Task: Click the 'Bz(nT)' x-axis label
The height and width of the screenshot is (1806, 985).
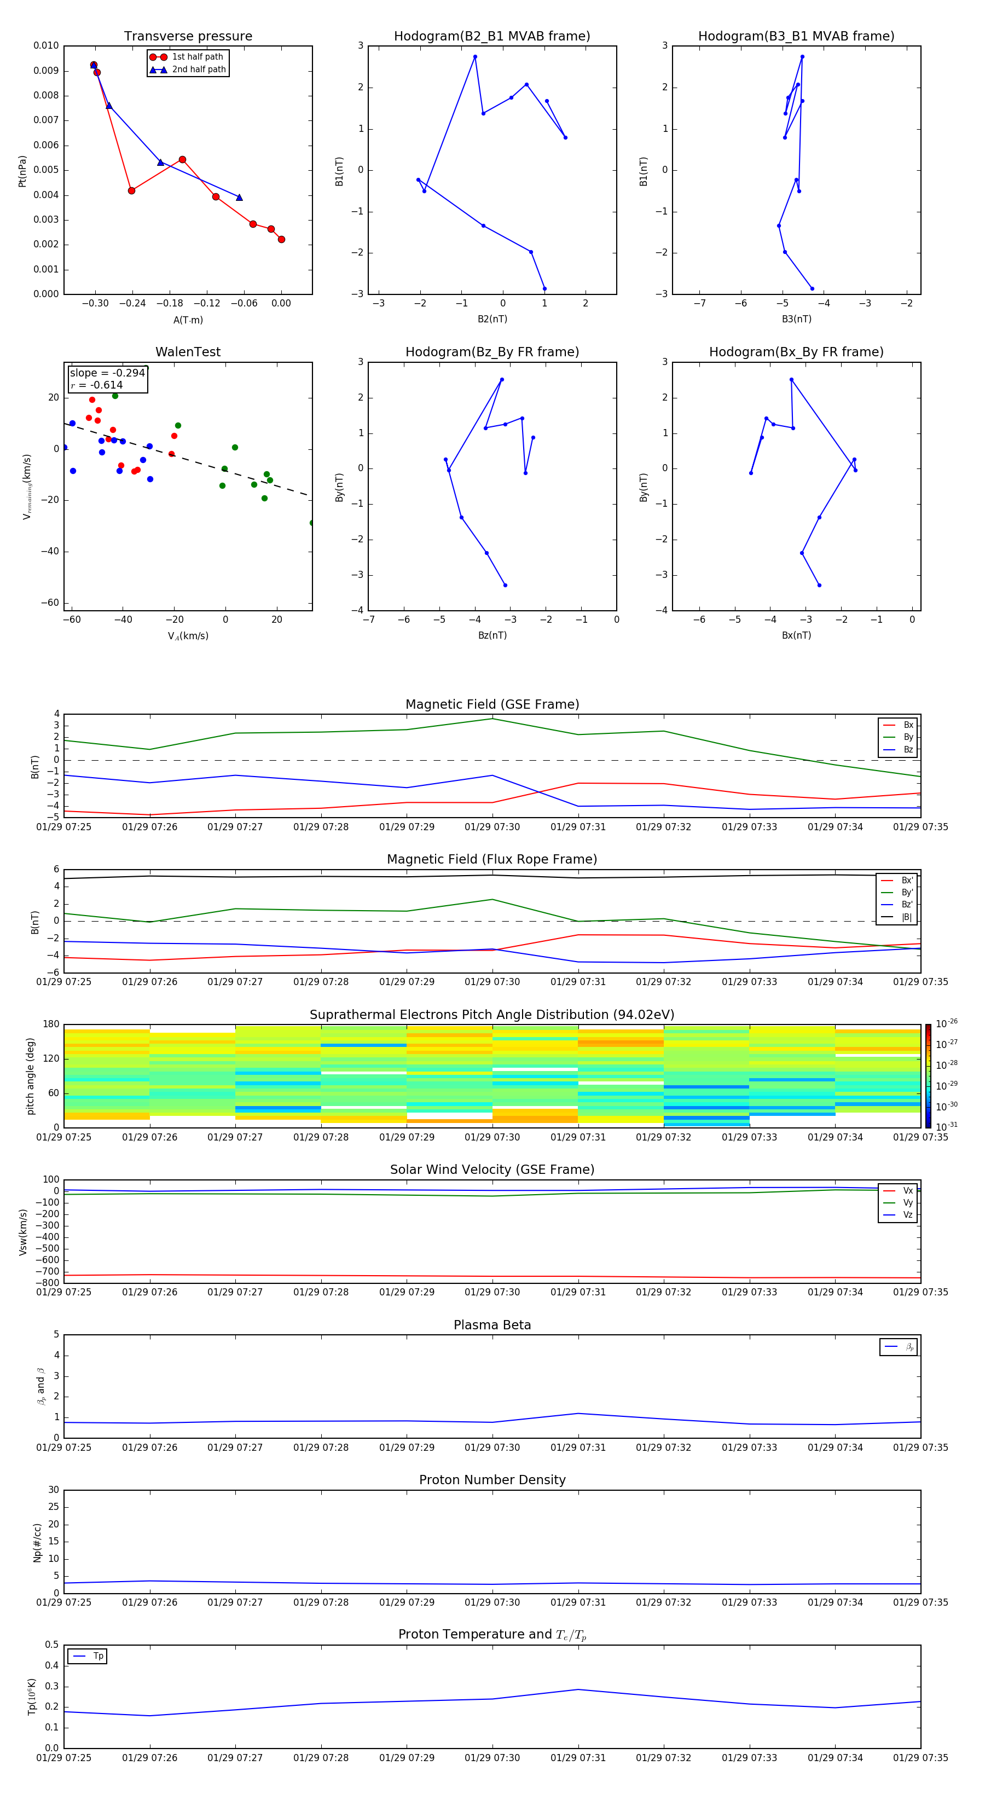Action: (x=492, y=635)
